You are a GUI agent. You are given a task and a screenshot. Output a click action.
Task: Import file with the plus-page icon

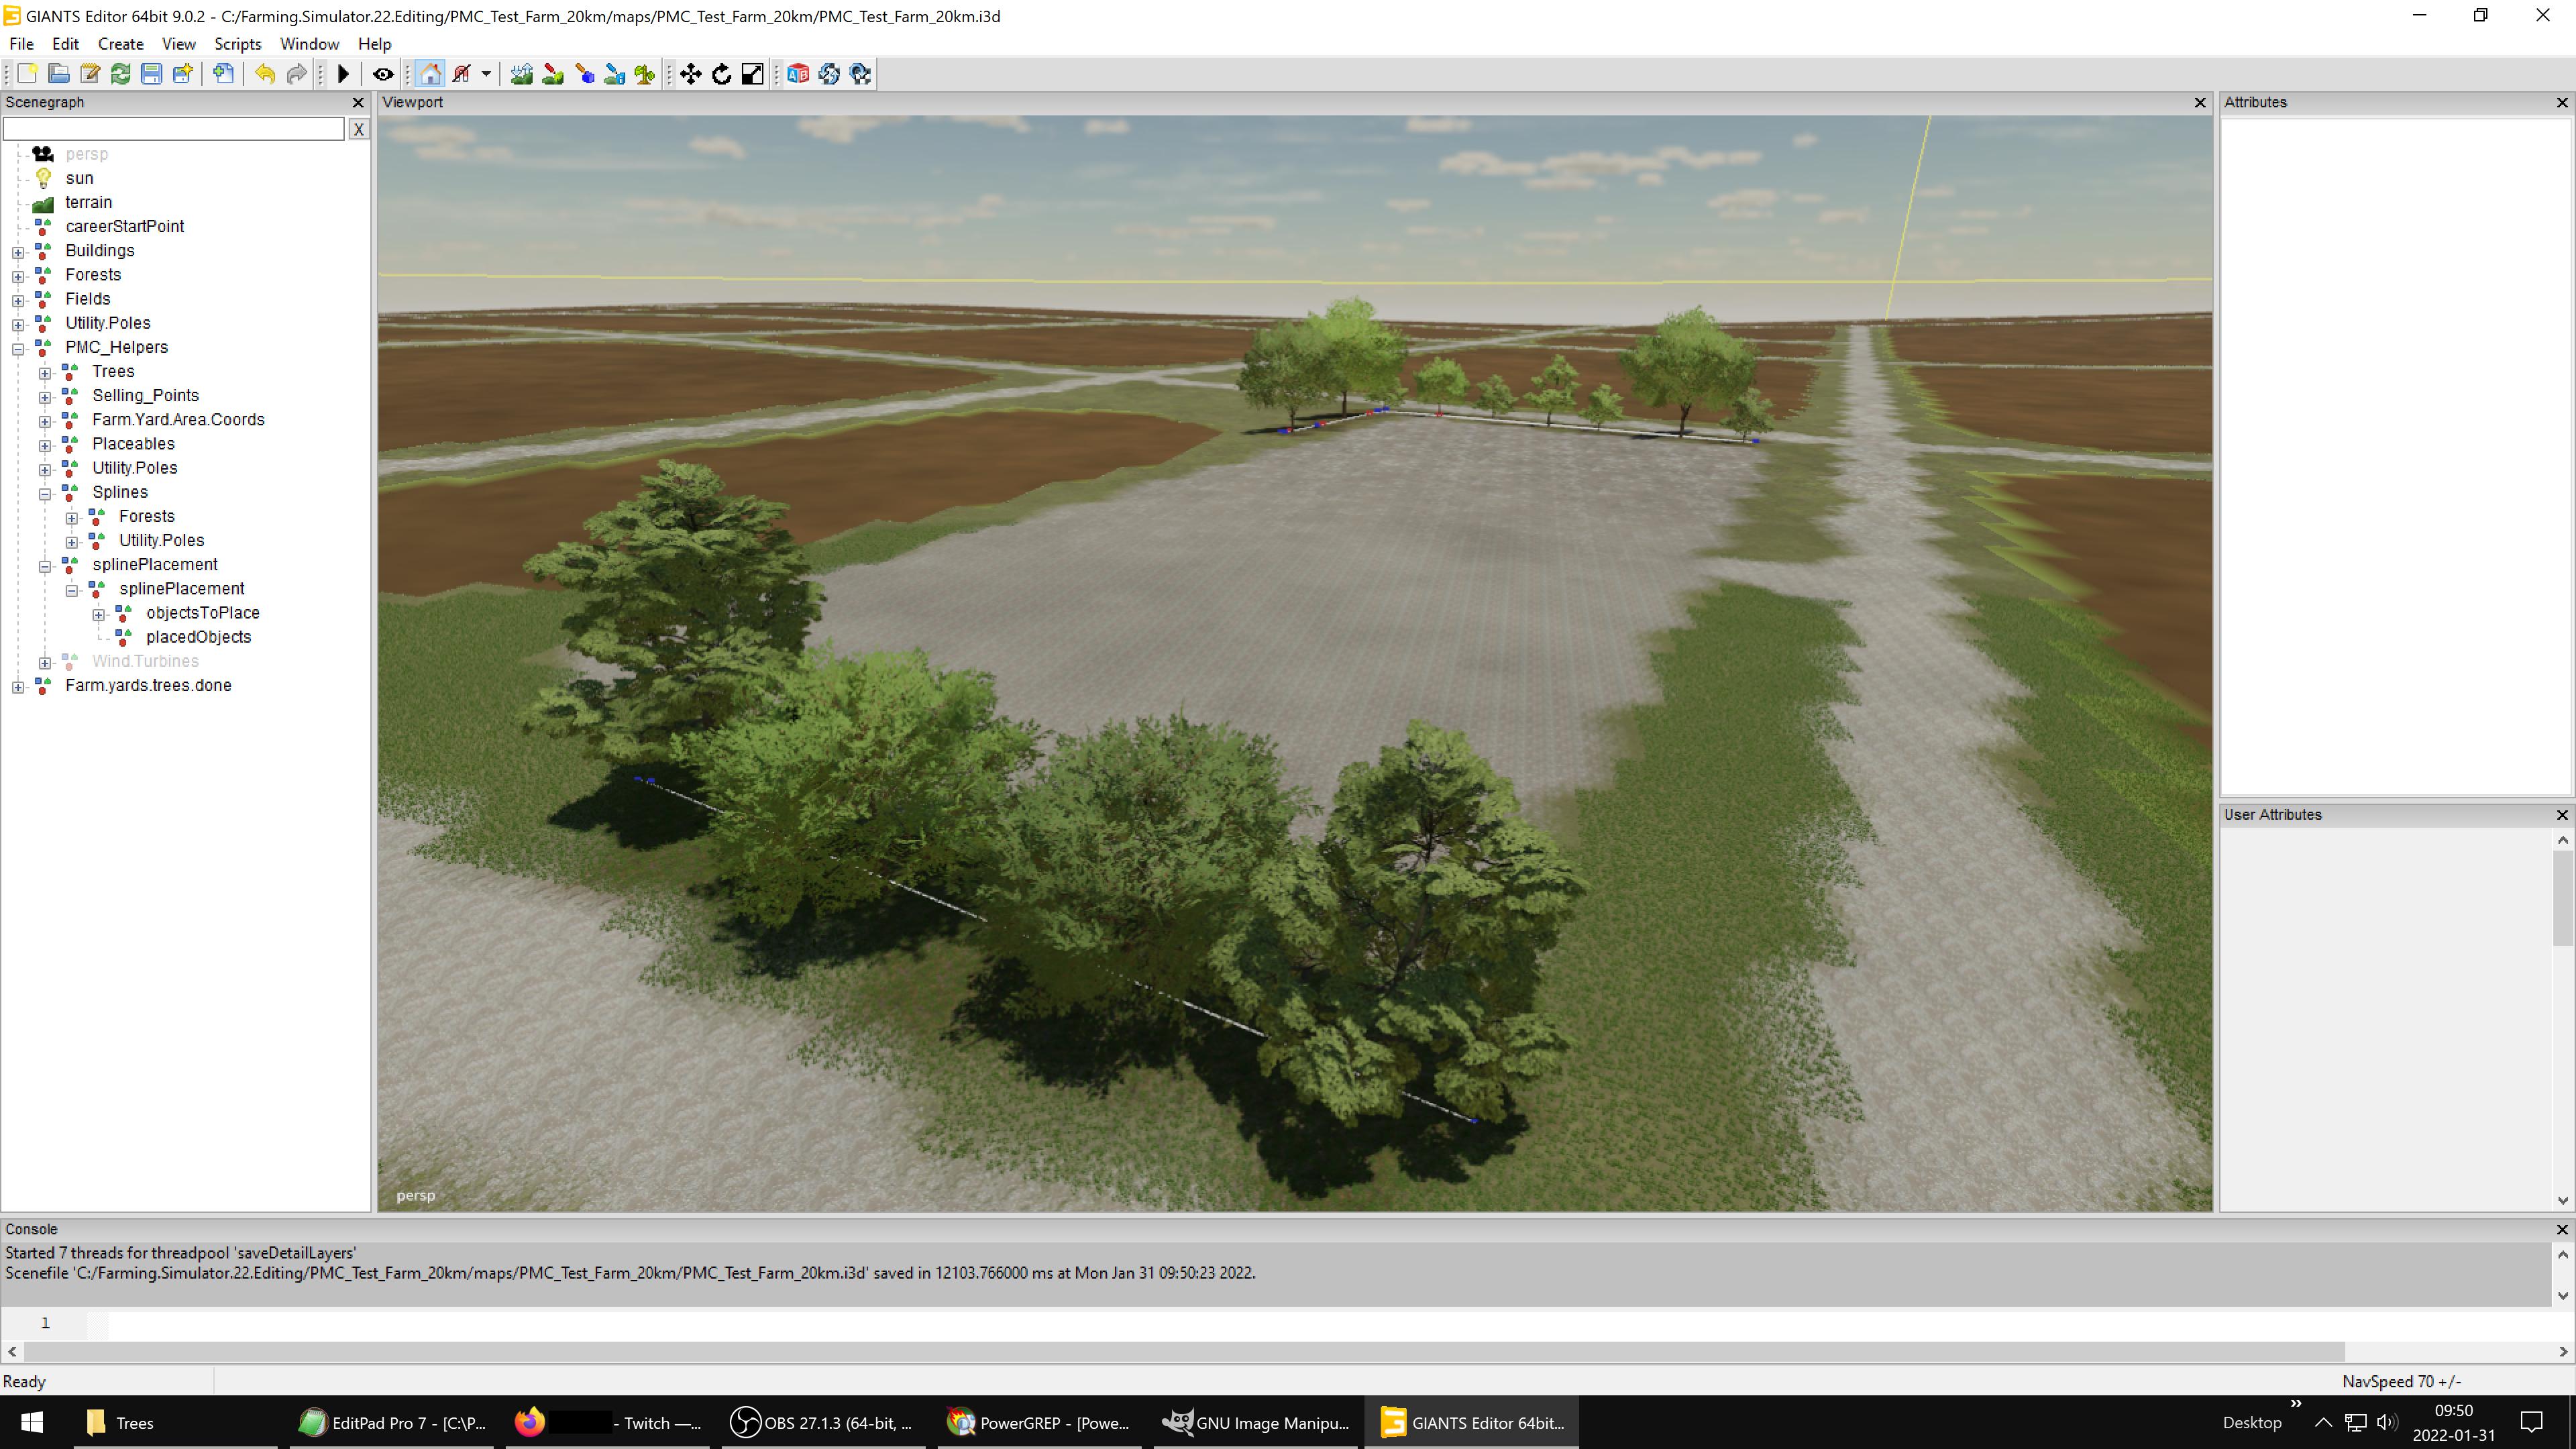coord(224,74)
